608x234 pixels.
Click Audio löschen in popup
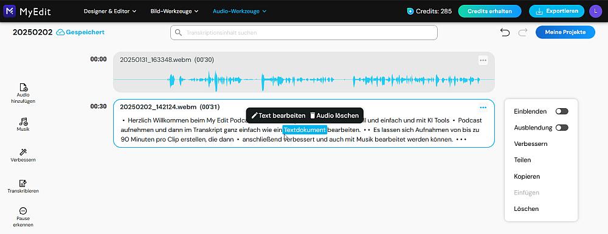334,115
